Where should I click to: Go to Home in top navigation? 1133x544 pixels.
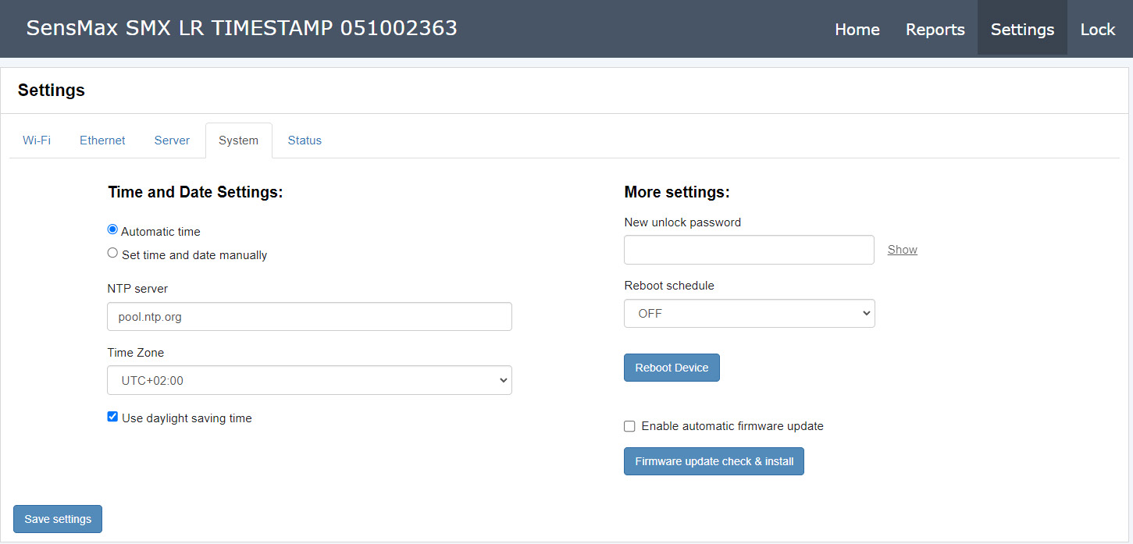[857, 29]
